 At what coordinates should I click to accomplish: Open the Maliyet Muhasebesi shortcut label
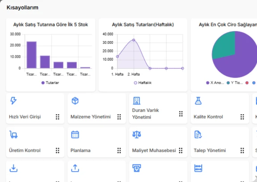tap(154, 150)
